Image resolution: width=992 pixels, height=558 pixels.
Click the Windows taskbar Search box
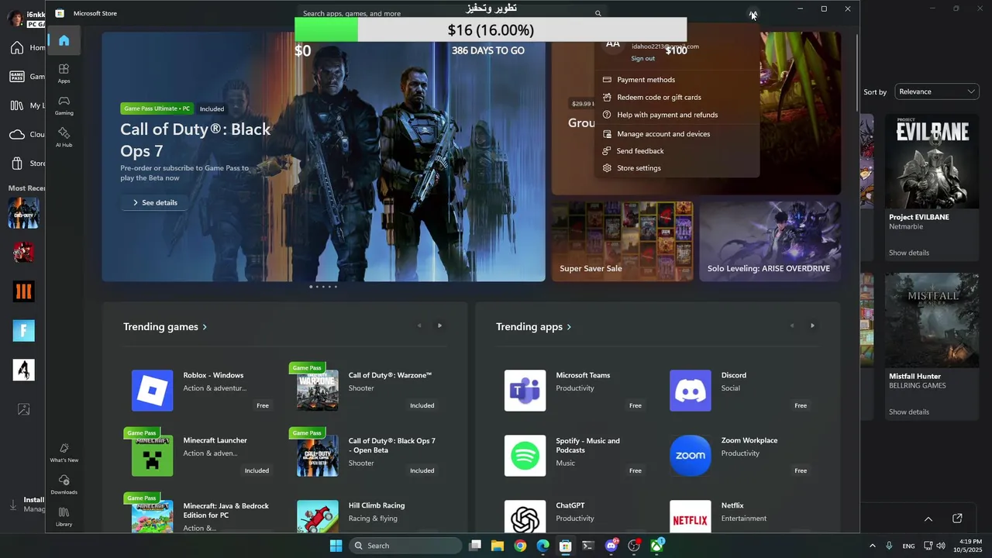(x=405, y=546)
